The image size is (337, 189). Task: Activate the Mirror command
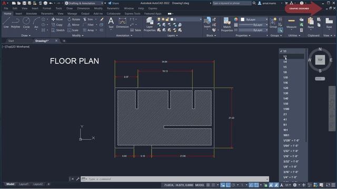click(74, 25)
